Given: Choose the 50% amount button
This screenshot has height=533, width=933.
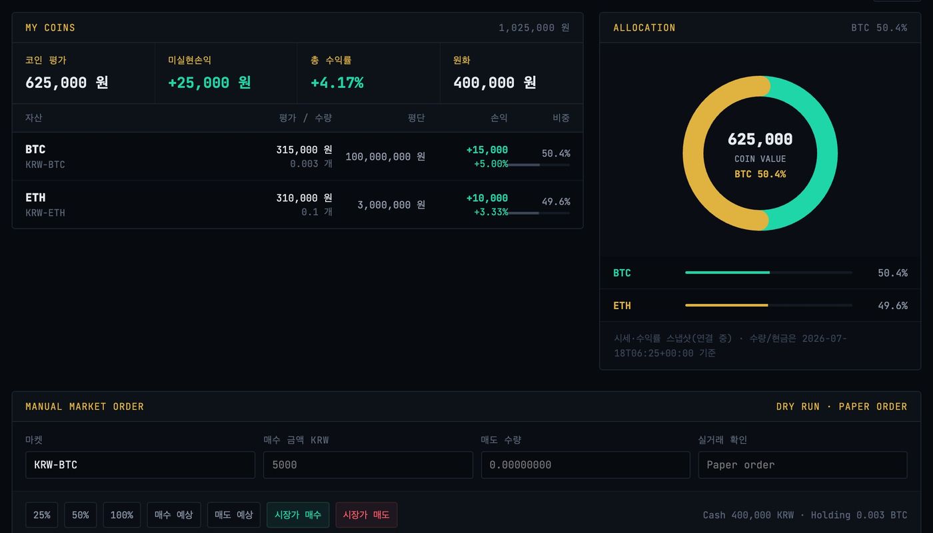Looking at the screenshot, I should coord(81,515).
